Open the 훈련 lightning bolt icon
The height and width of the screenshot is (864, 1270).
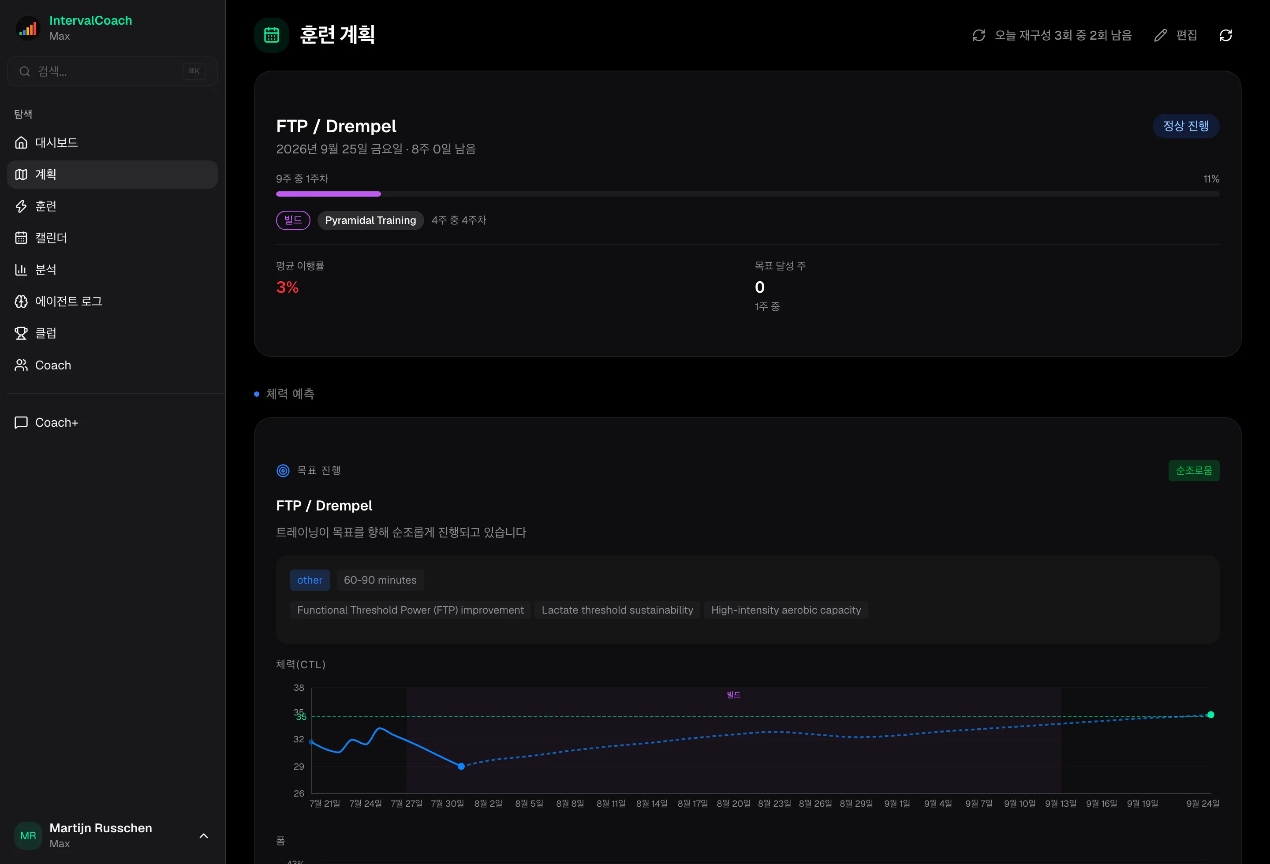click(x=21, y=206)
